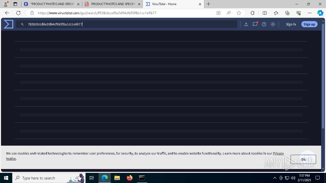
Task: Open the Windows Start menu
Action: point(6,178)
